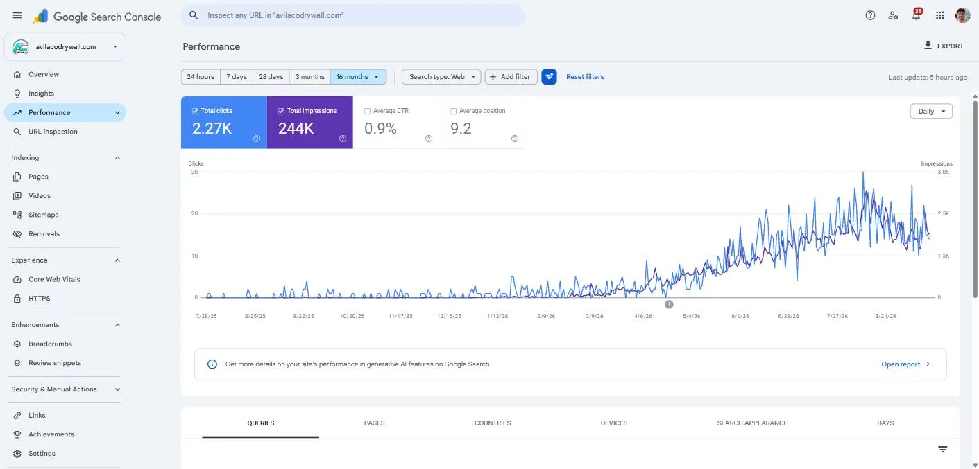Click the search magnifier icon in URL bar
This screenshot has width=979, height=469.
click(x=194, y=15)
